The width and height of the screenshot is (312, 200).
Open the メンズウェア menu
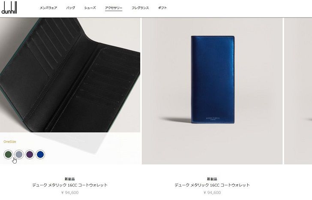click(48, 8)
